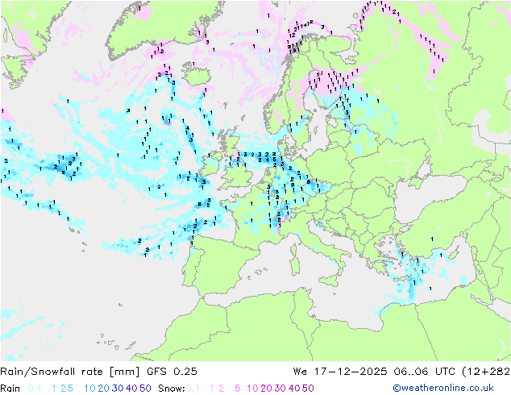
Task: Select the Snow 30 legend color value
Action: (280, 389)
